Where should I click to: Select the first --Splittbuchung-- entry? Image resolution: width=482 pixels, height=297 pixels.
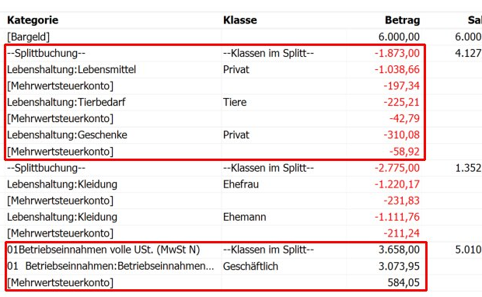click(x=46, y=53)
